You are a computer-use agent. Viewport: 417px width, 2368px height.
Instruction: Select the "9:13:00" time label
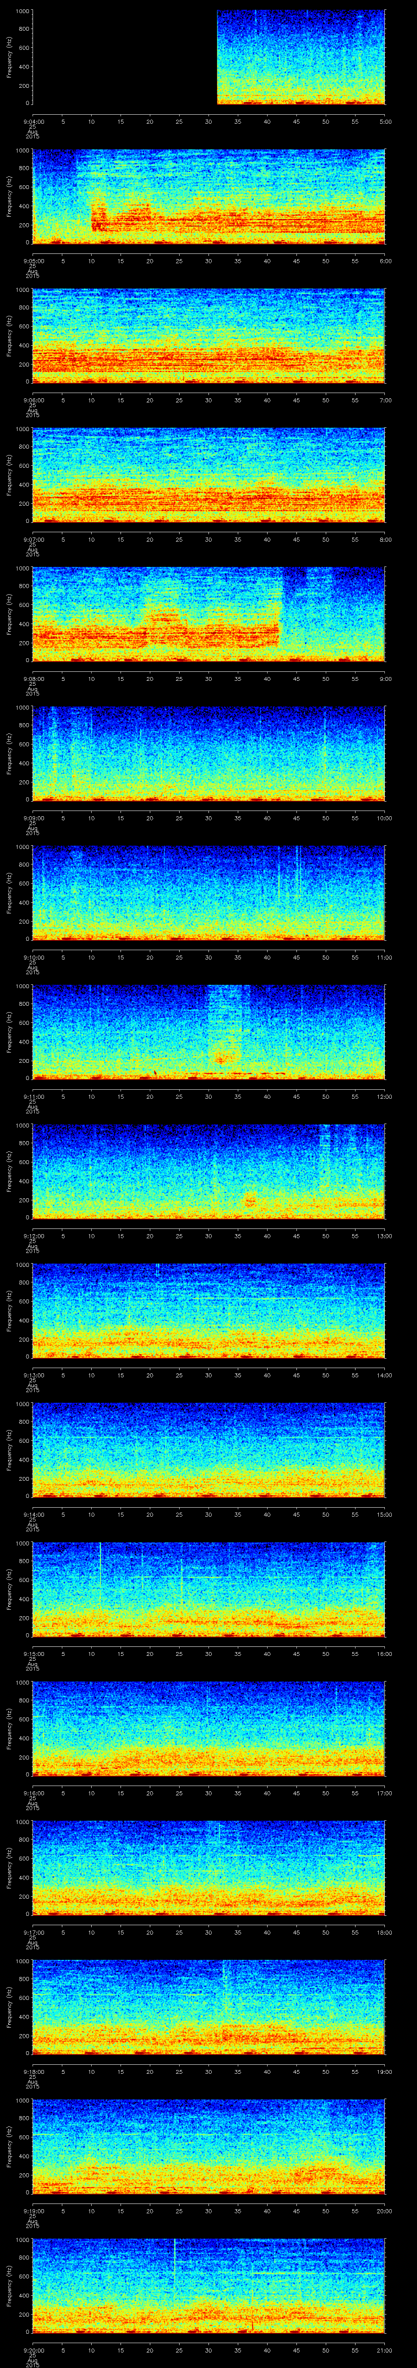pyautogui.click(x=33, y=1374)
